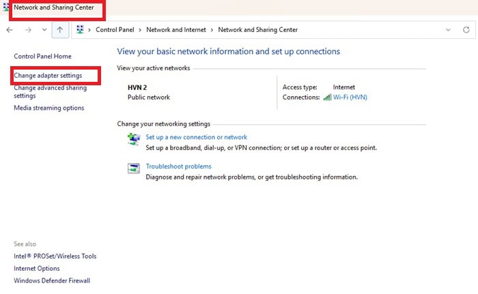This screenshot has width=478, height=294.
Task: Click the Troubleshoot problems icon
Action: click(134, 168)
